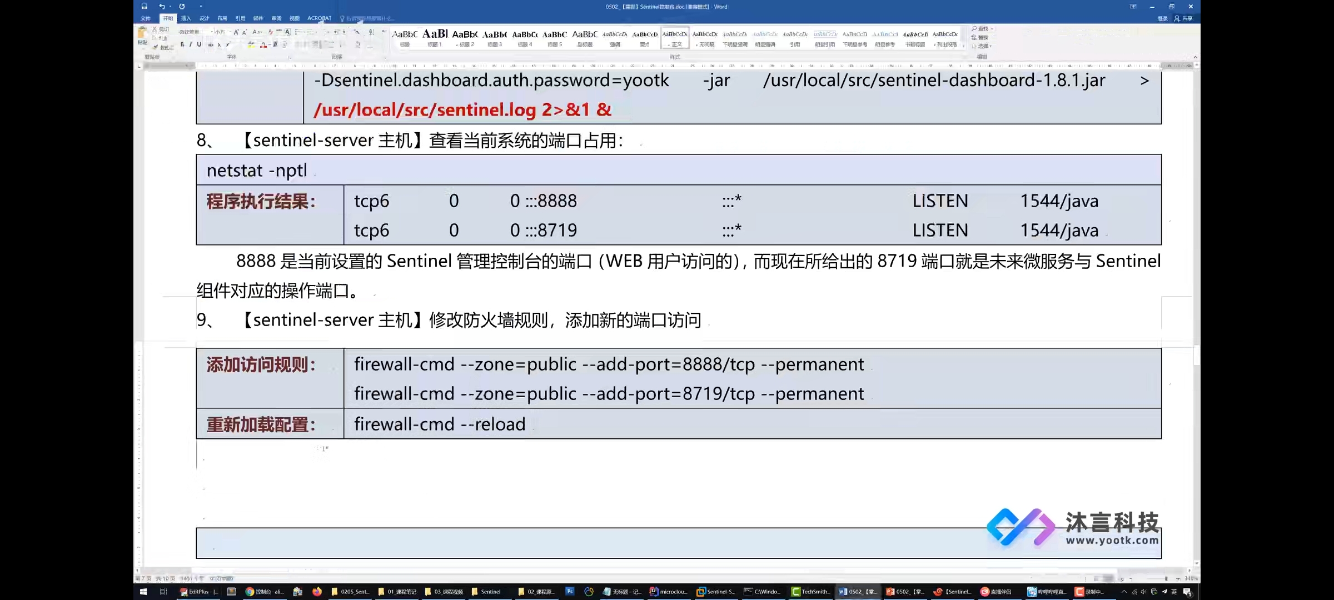This screenshot has width=1334, height=600.
Task: Switch to Chrome 控制台 window in taskbar
Action: (x=265, y=592)
